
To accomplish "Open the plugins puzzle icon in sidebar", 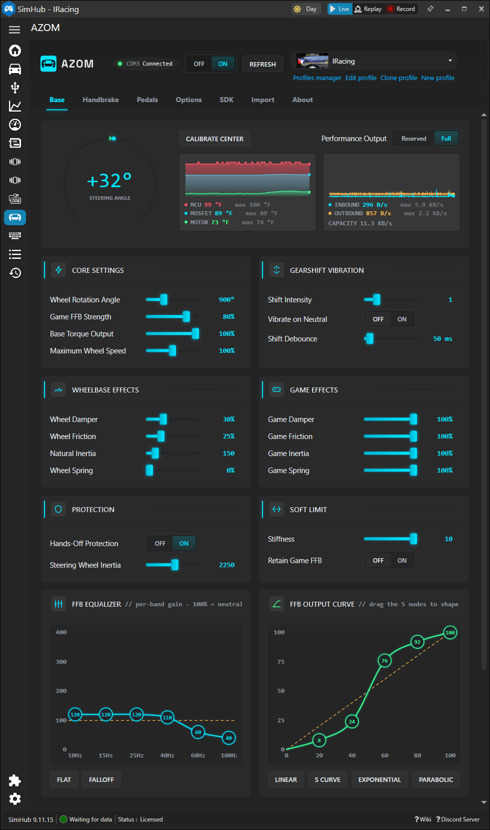I will pyautogui.click(x=15, y=780).
